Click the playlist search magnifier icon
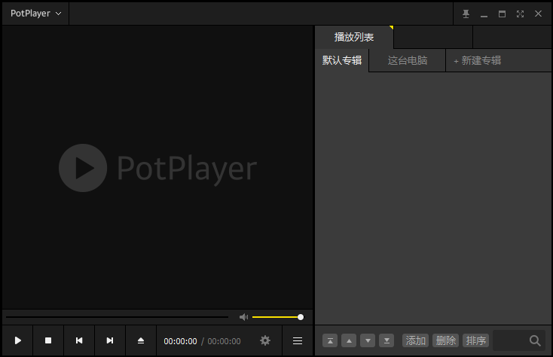553x357 pixels. [x=535, y=340]
